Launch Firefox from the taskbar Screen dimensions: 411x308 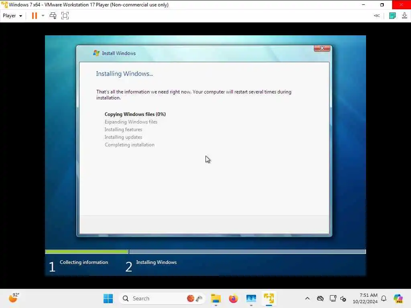233,298
